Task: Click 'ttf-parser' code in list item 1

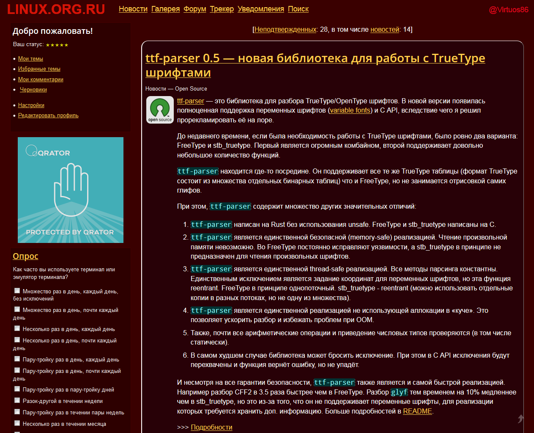Action: pos(211,225)
